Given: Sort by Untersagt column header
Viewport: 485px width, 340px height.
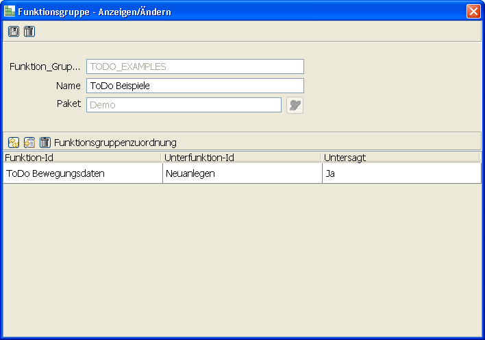Looking at the screenshot, I should pos(400,158).
